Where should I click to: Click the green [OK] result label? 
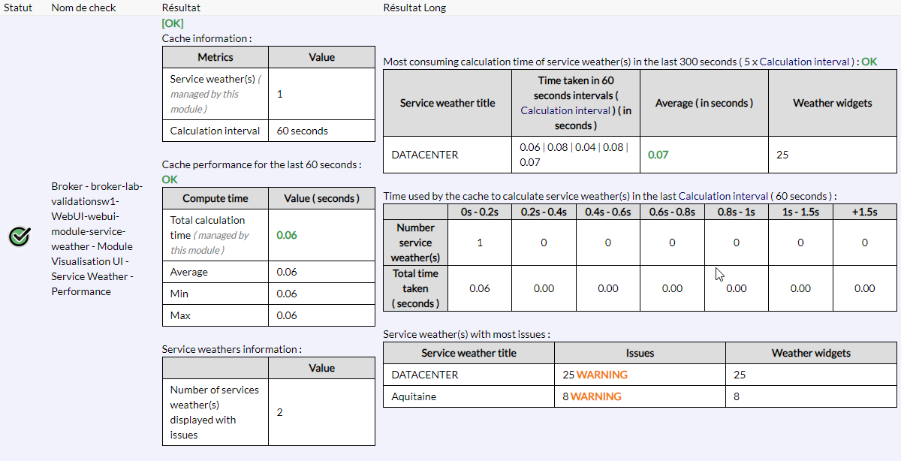tap(173, 23)
